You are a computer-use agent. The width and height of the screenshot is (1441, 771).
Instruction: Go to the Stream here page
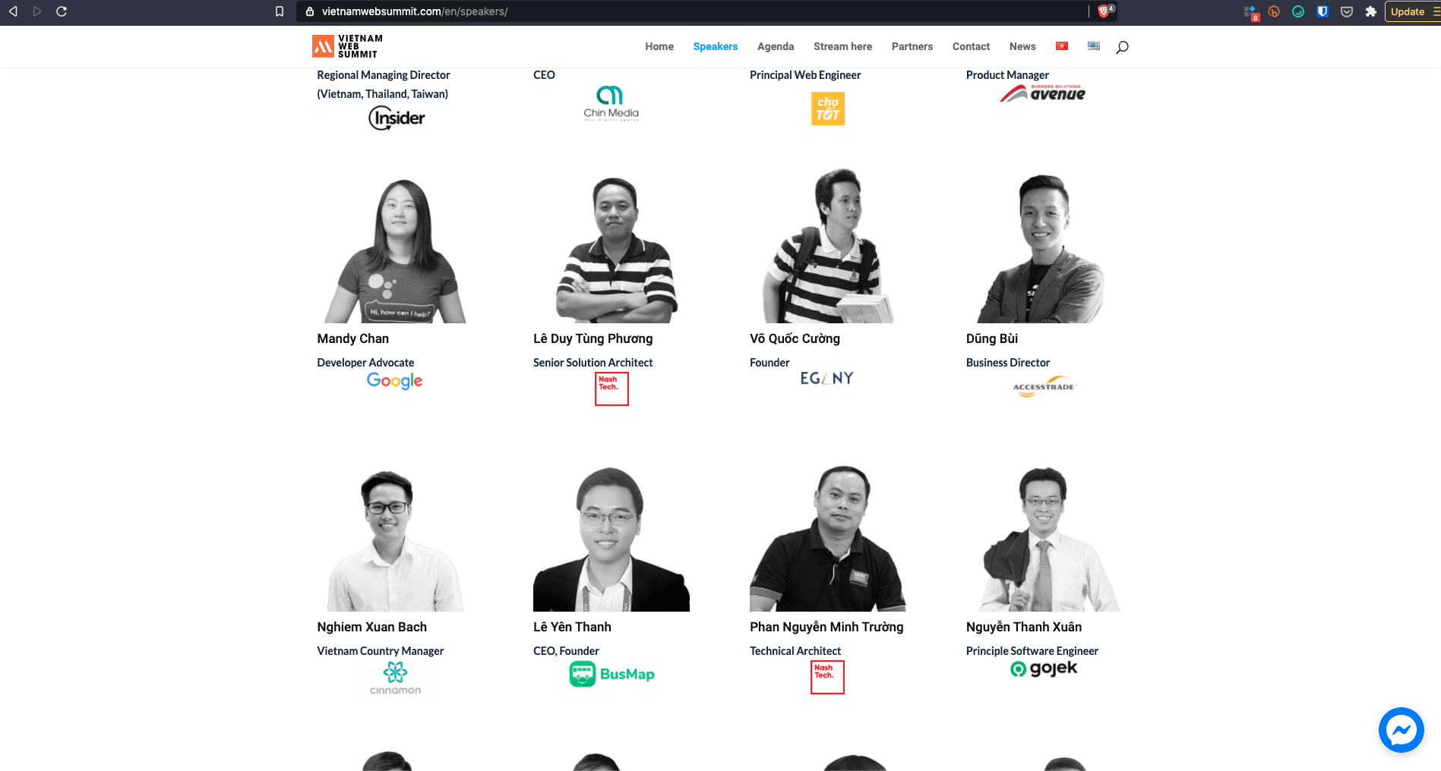pos(842,46)
